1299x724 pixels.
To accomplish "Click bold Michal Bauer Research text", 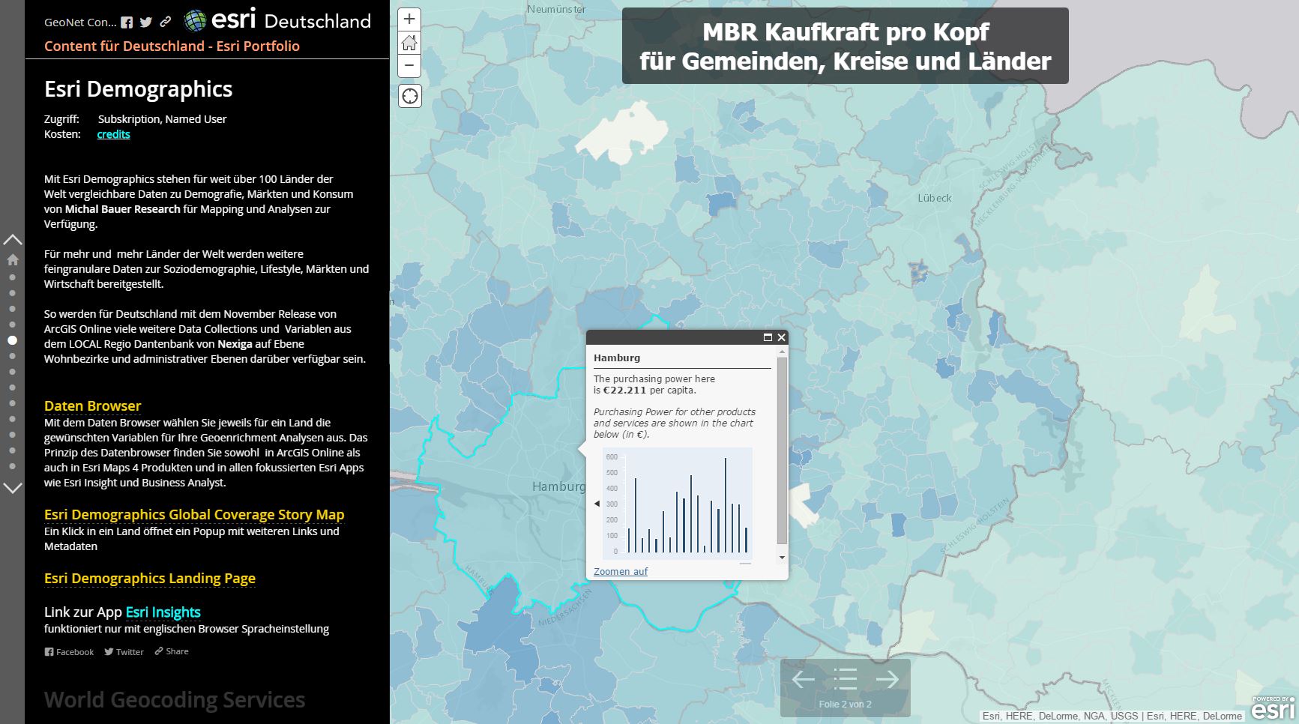I will point(123,209).
